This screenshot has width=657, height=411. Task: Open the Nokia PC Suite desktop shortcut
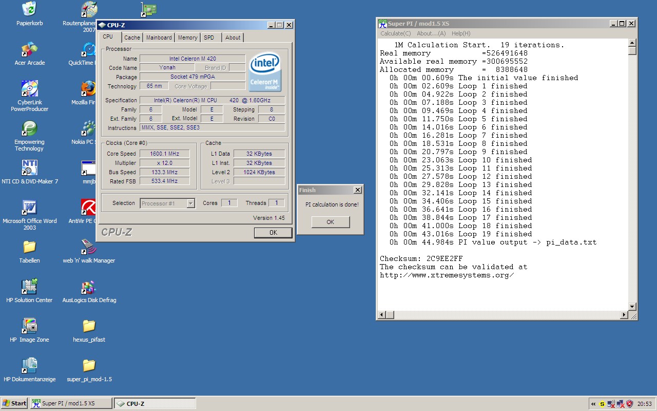pyautogui.click(x=89, y=128)
